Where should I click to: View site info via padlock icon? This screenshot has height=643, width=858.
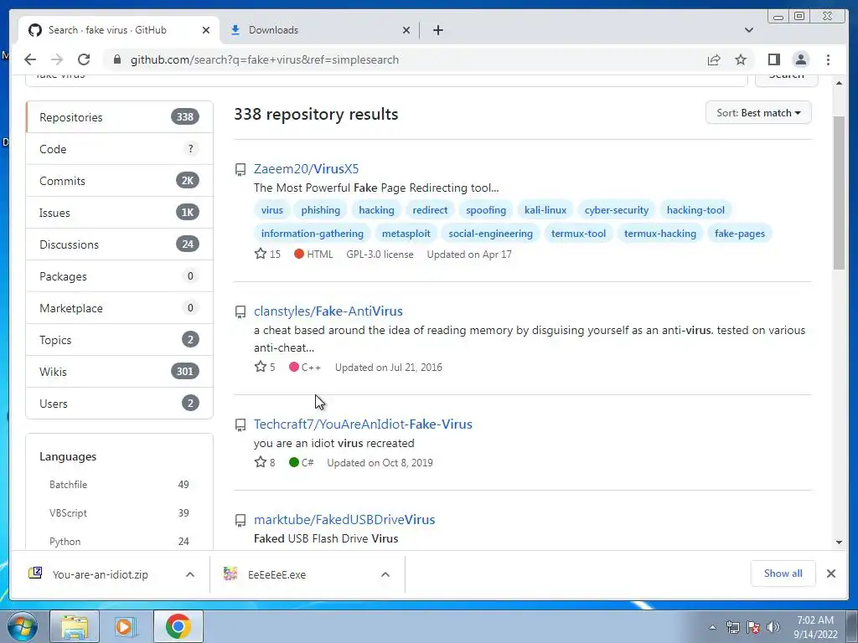117,59
